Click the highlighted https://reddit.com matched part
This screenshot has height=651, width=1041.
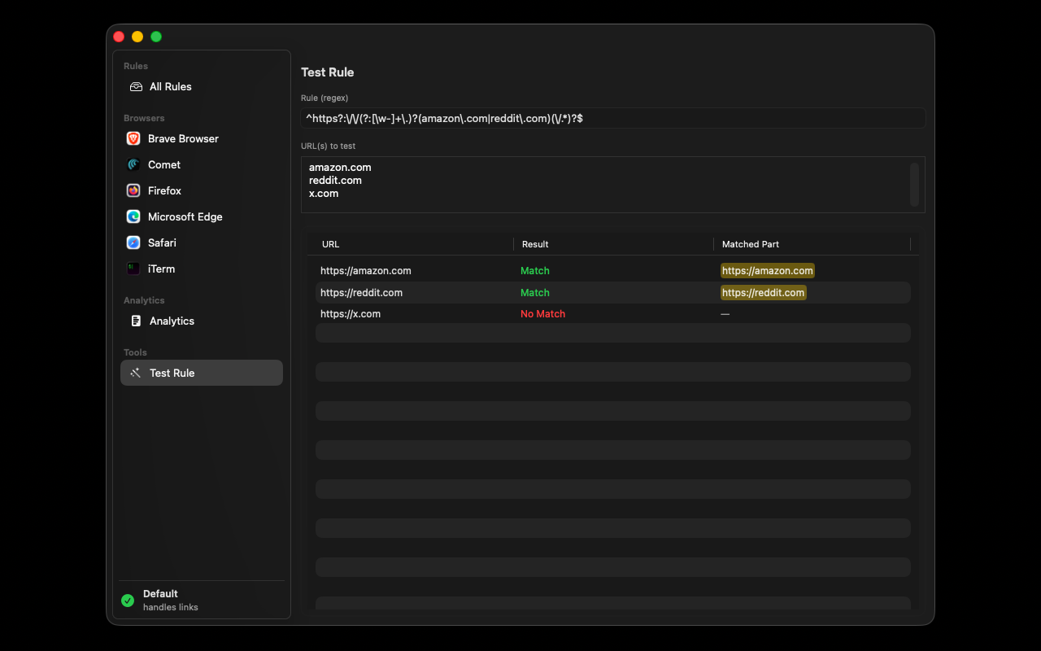[x=763, y=293]
